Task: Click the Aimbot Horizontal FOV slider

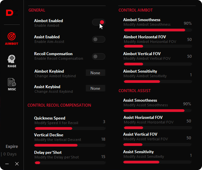Action: coord(158,46)
